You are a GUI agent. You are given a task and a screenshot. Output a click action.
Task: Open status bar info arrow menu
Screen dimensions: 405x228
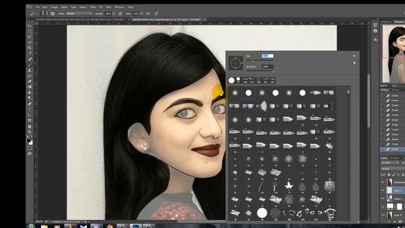tap(85, 222)
